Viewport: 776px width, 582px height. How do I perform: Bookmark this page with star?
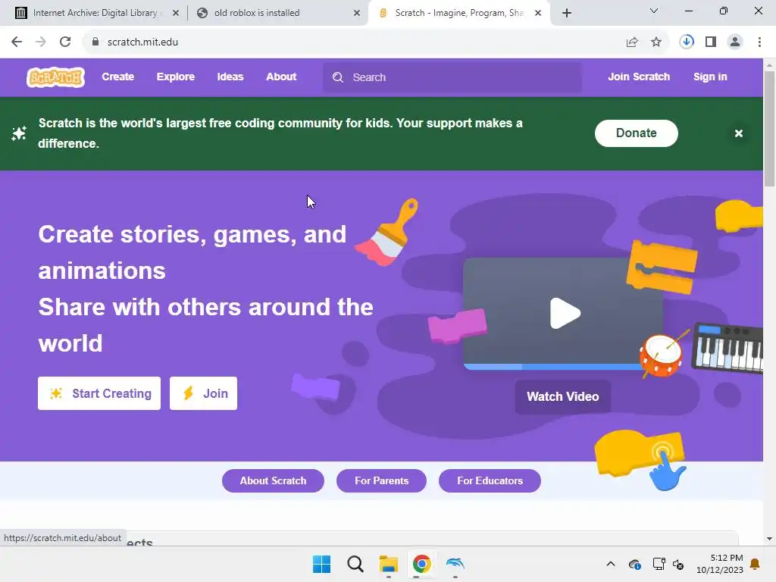(656, 42)
